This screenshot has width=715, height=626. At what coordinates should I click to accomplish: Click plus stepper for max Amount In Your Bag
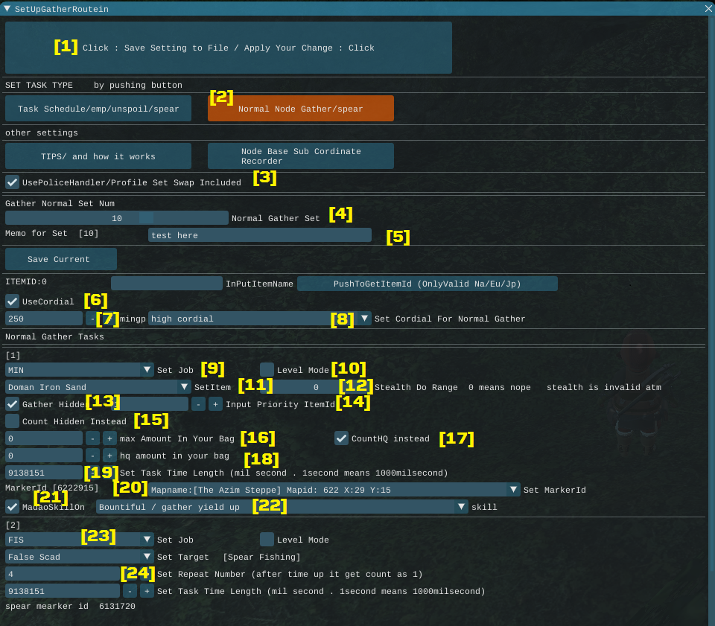tap(109, 438)
